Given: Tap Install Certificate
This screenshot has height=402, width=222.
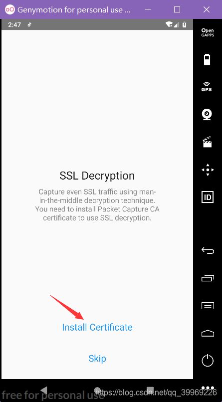Looking at the screenshot, I should (97, 327).
